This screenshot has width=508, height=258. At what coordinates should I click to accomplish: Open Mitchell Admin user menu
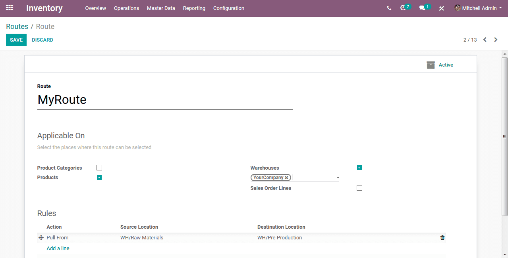tap(478, 8)
